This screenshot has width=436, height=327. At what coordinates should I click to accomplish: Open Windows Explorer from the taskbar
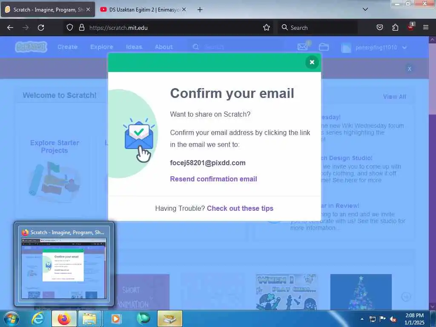(x=89, y=318)
